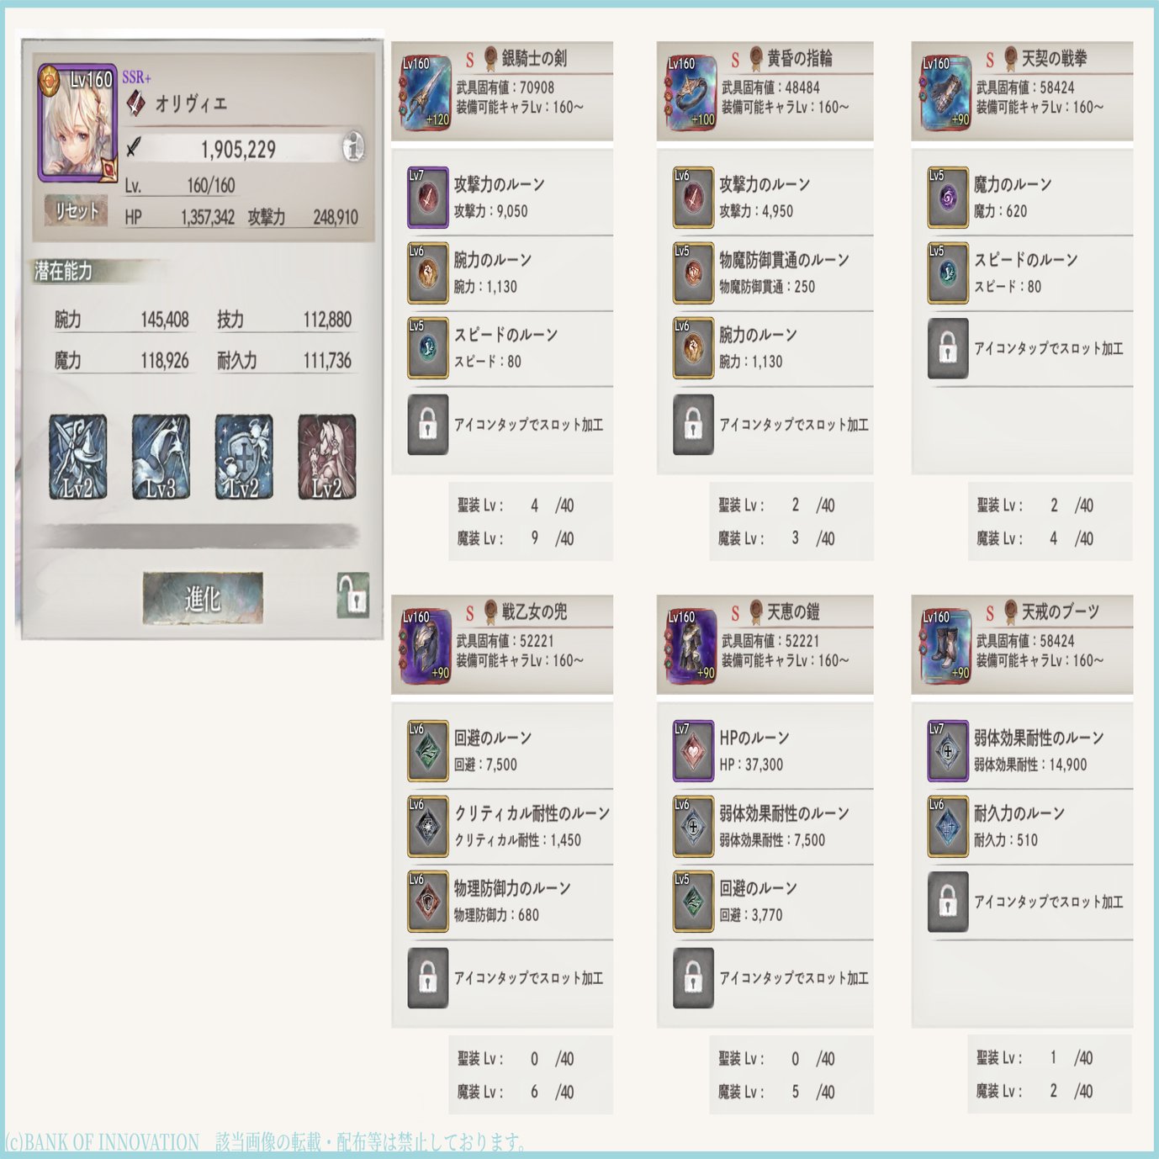Screen dimensions: 1159x1159
Task: Open the オリヴィエ character portrait
Action: [77, 123]
